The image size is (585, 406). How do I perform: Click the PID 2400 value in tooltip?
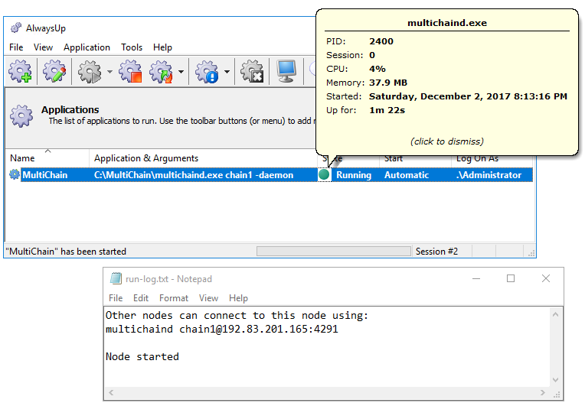click(x=381, y=41)
